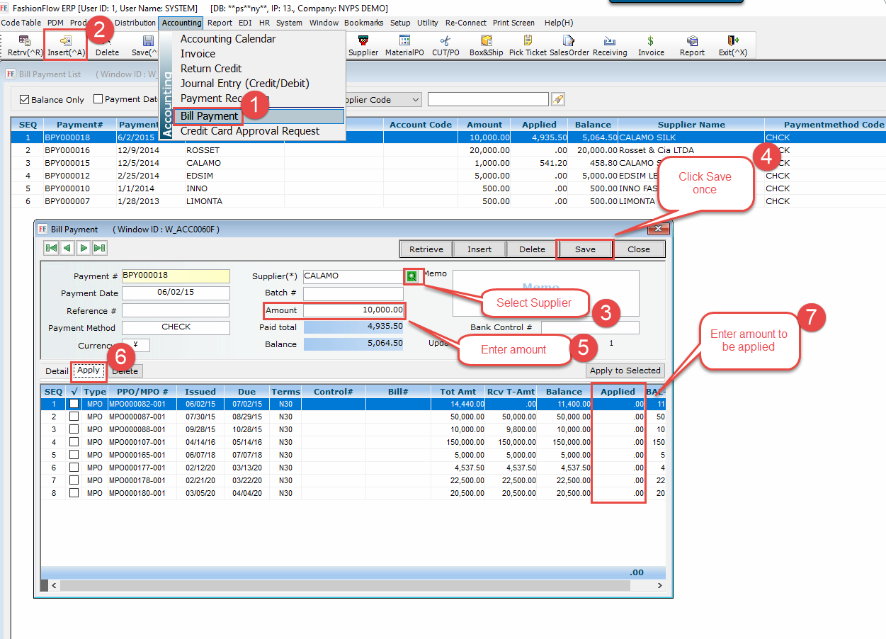The width and height of the screenshot is (886, 639).
Task: Select Bill Payment from Accounting menu
Action: tap(209, 116)
